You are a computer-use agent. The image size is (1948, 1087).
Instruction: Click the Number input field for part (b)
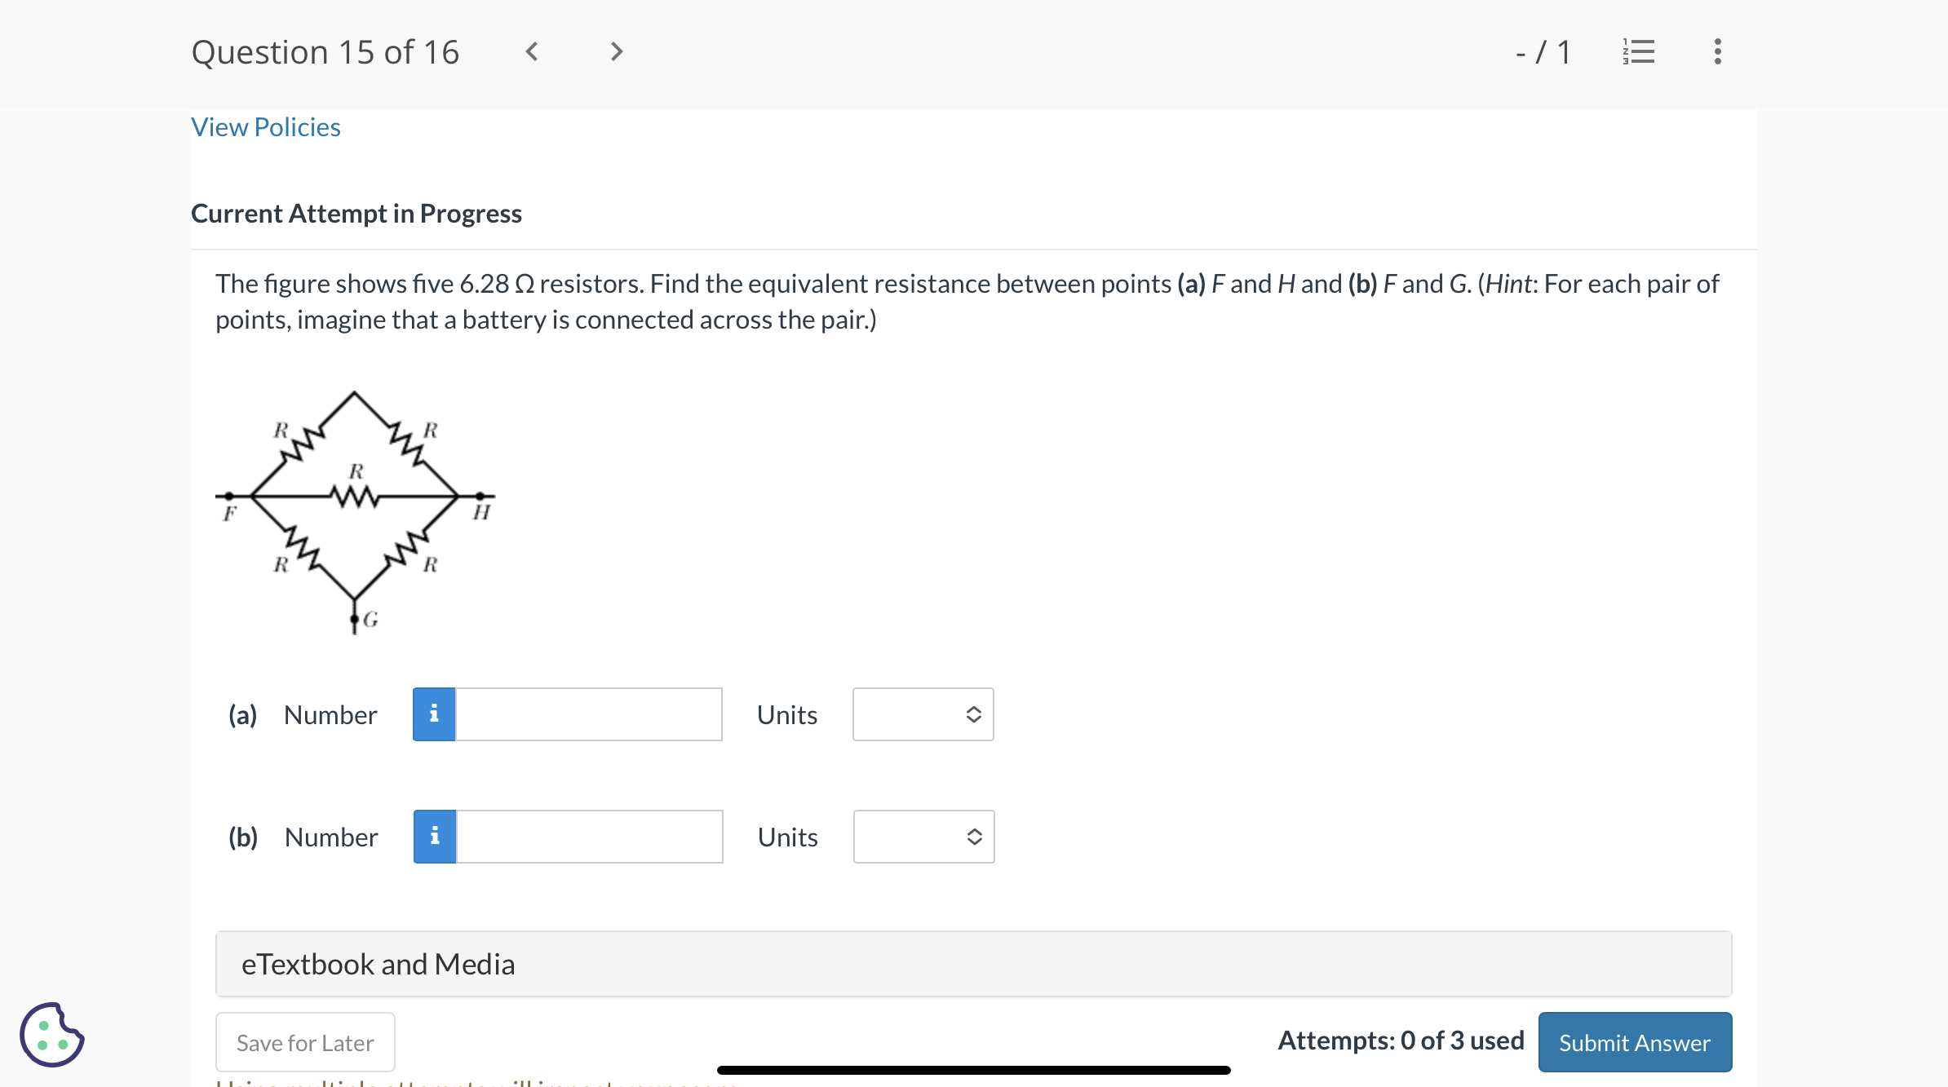click(587, 836)
